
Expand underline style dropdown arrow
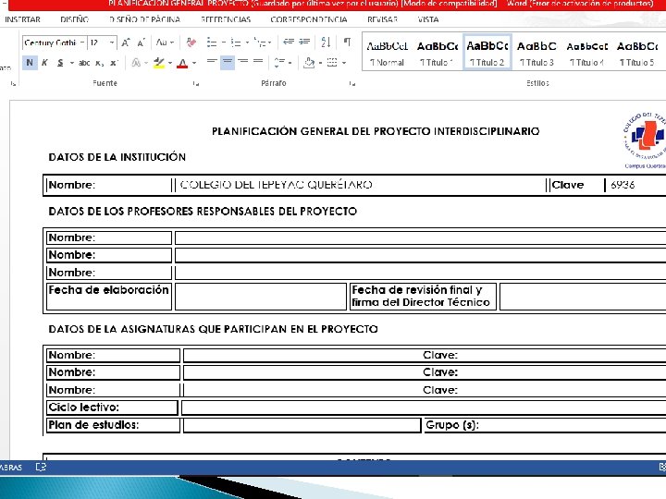[x=72, y=63]
